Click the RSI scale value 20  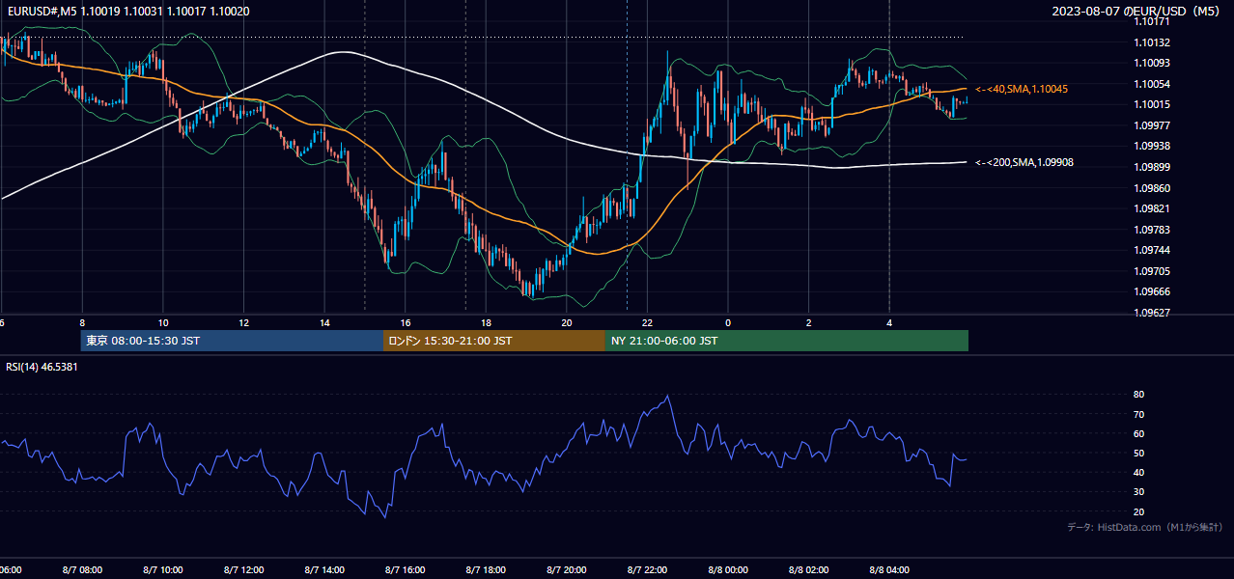coord(1138,511)
